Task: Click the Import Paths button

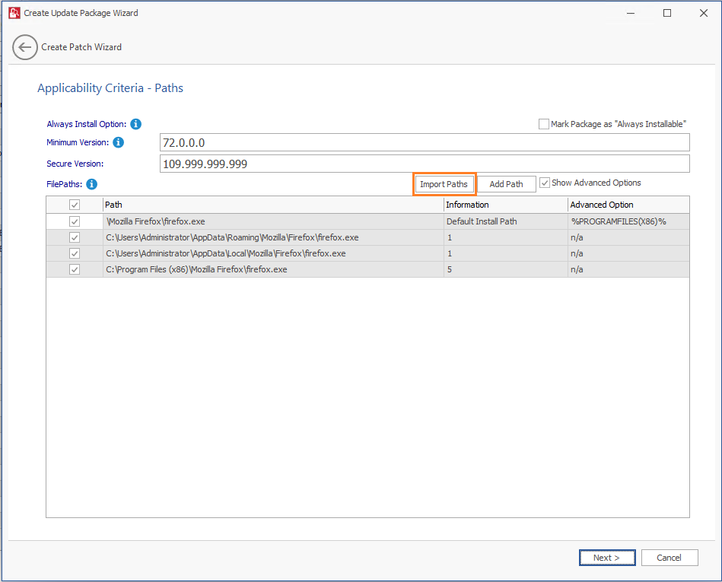Action: click(444, 184)
